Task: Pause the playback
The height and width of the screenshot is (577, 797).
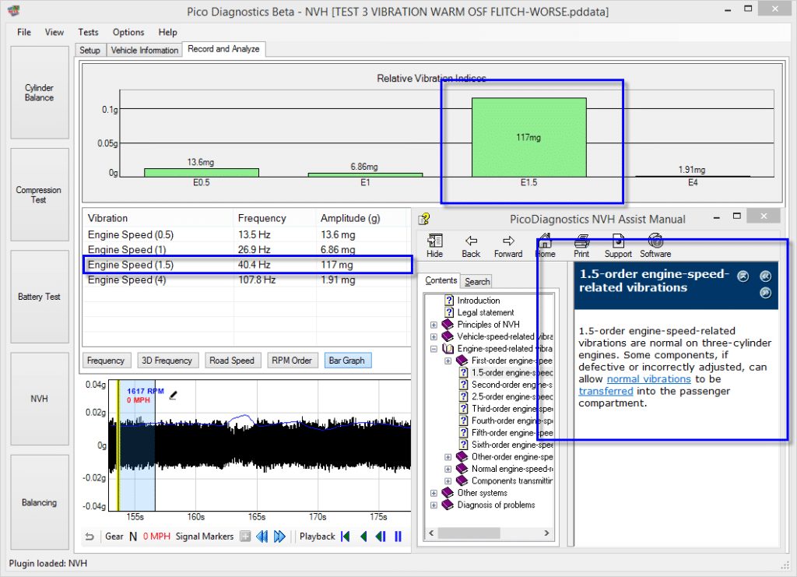Action: [x=398, y=537]
